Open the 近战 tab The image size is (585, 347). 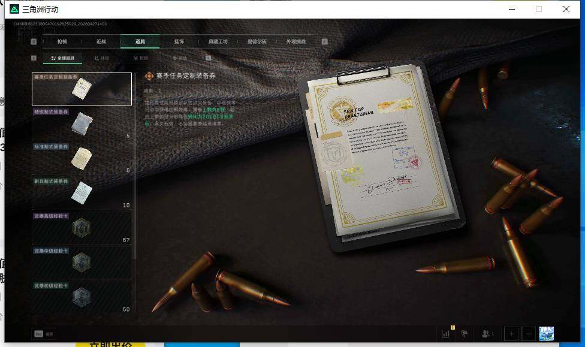(101, 41)
